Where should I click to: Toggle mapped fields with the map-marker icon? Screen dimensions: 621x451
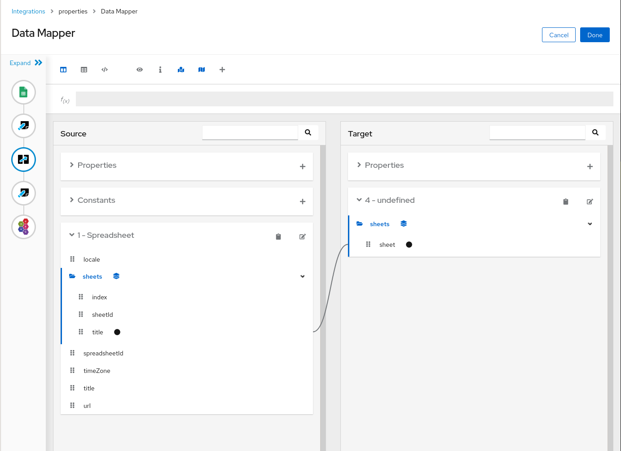181,70
